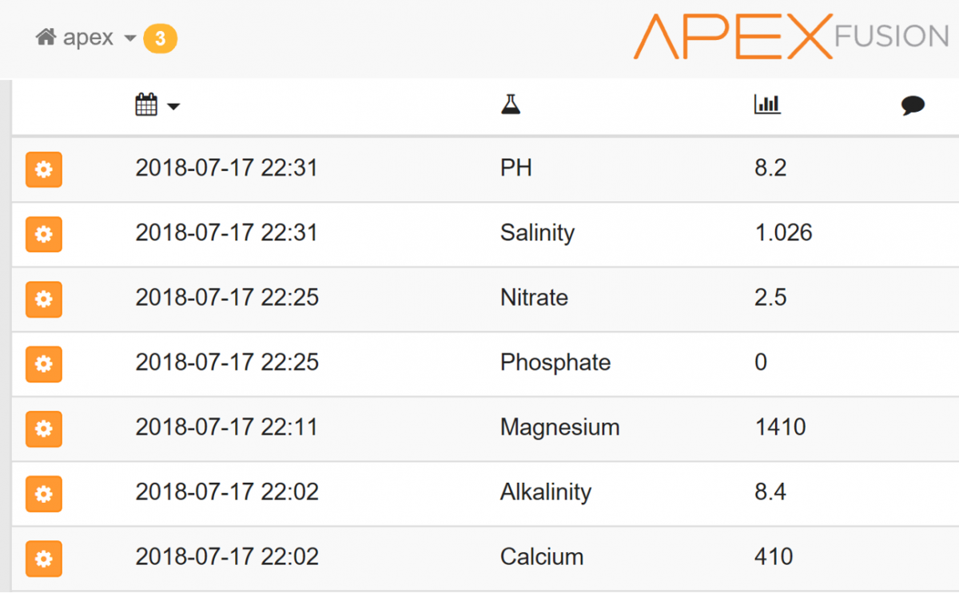Click the bar chart column header icon
The image size is (959, 593).
767,105
